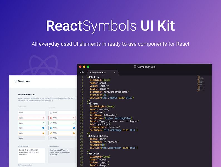
Task: Click the code "iconName='FaFacebook'"
Action: (x=104, y=142)
